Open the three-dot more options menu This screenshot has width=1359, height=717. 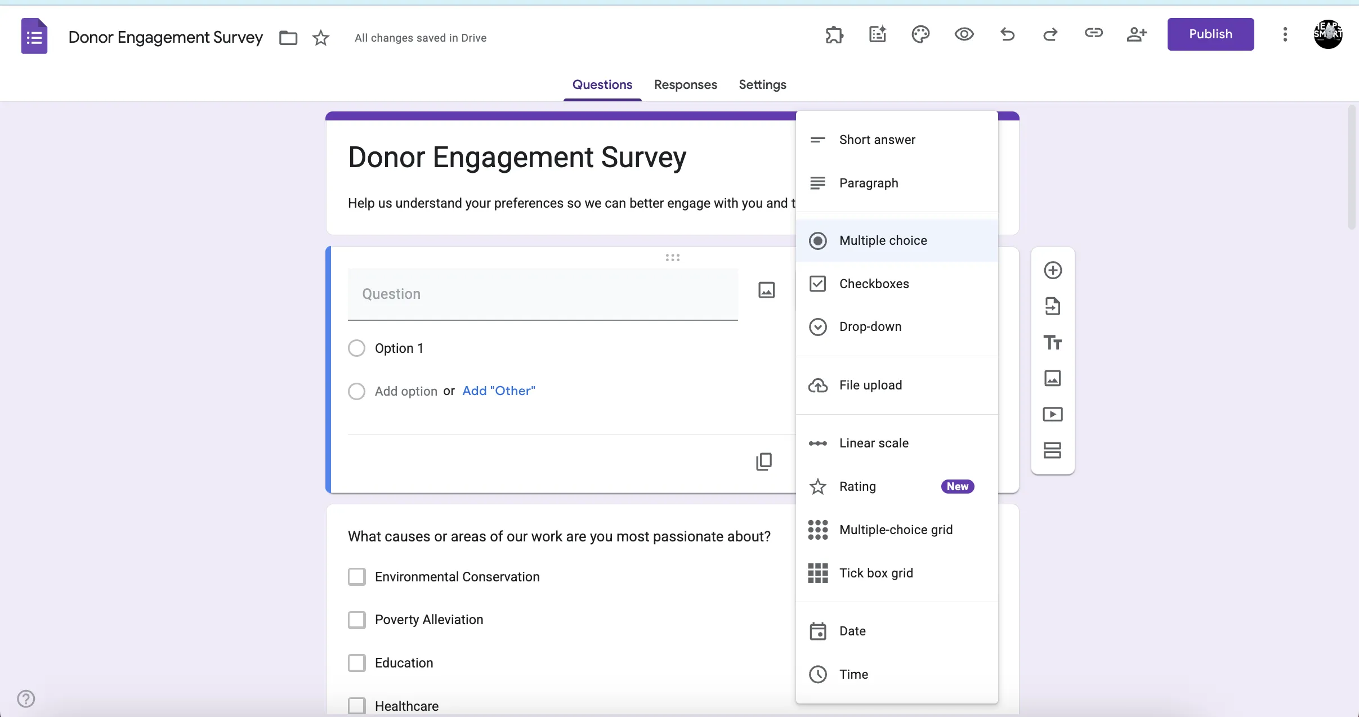tap(1285, 35)
